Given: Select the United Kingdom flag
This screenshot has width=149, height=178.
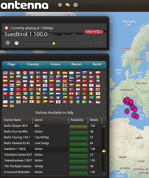Looking at the screenshot, I should (x=32, y=73).
